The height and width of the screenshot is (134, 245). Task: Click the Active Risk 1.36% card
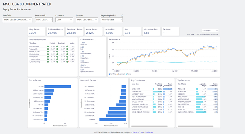point(113,31)
